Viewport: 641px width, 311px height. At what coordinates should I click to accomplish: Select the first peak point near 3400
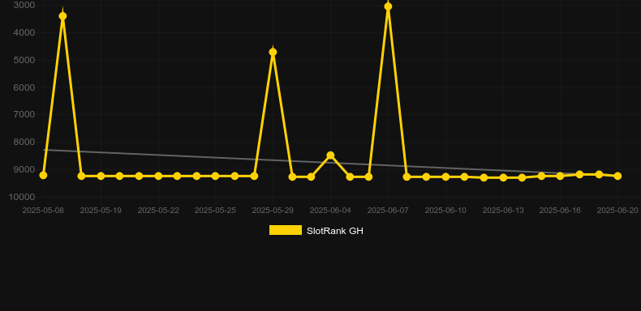62,16
